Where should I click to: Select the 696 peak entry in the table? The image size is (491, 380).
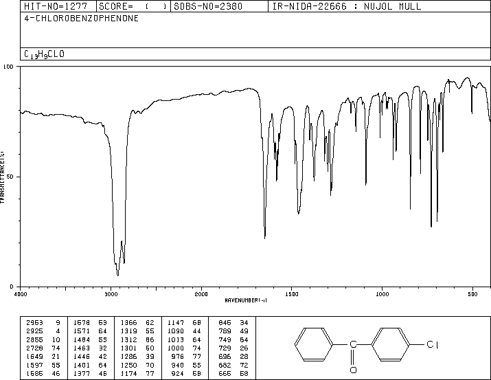coord(233,357)
